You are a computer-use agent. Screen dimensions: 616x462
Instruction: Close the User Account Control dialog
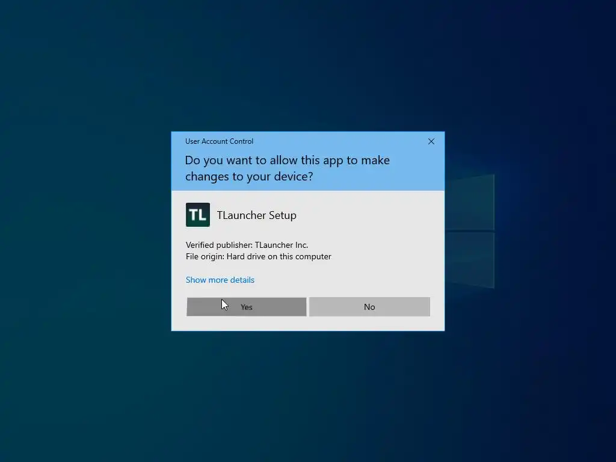[x=431, y=141]
